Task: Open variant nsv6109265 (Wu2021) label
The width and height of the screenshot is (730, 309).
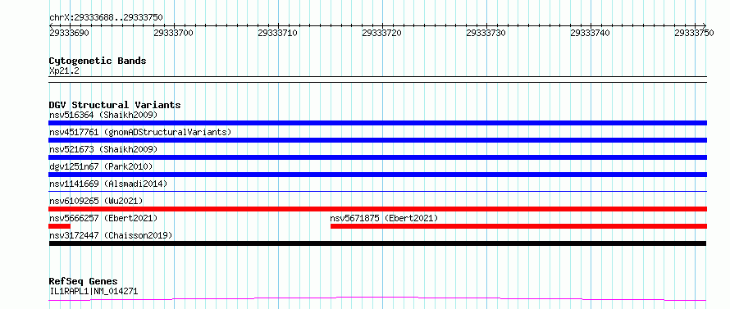Action: (96, 201)
